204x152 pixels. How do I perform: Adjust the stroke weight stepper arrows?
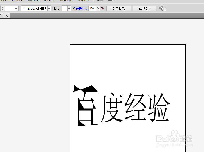point(2,8)
